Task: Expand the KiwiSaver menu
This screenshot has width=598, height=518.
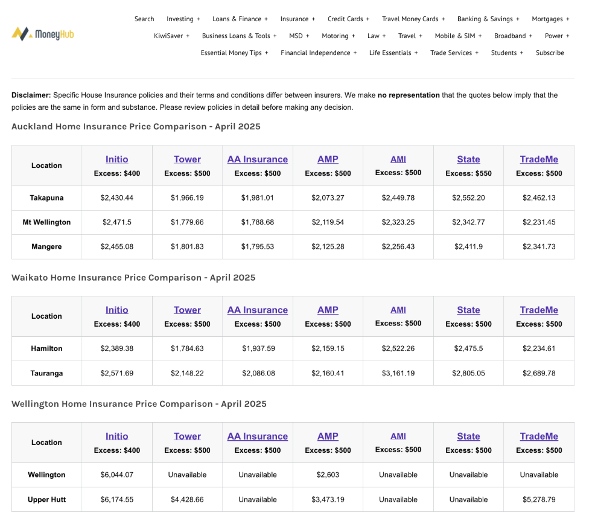Action: pyautogui.click(x=171, y=36)
